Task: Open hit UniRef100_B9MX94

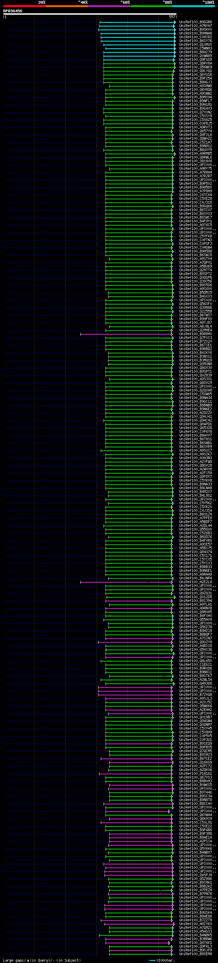Action: tap(196, 97)
